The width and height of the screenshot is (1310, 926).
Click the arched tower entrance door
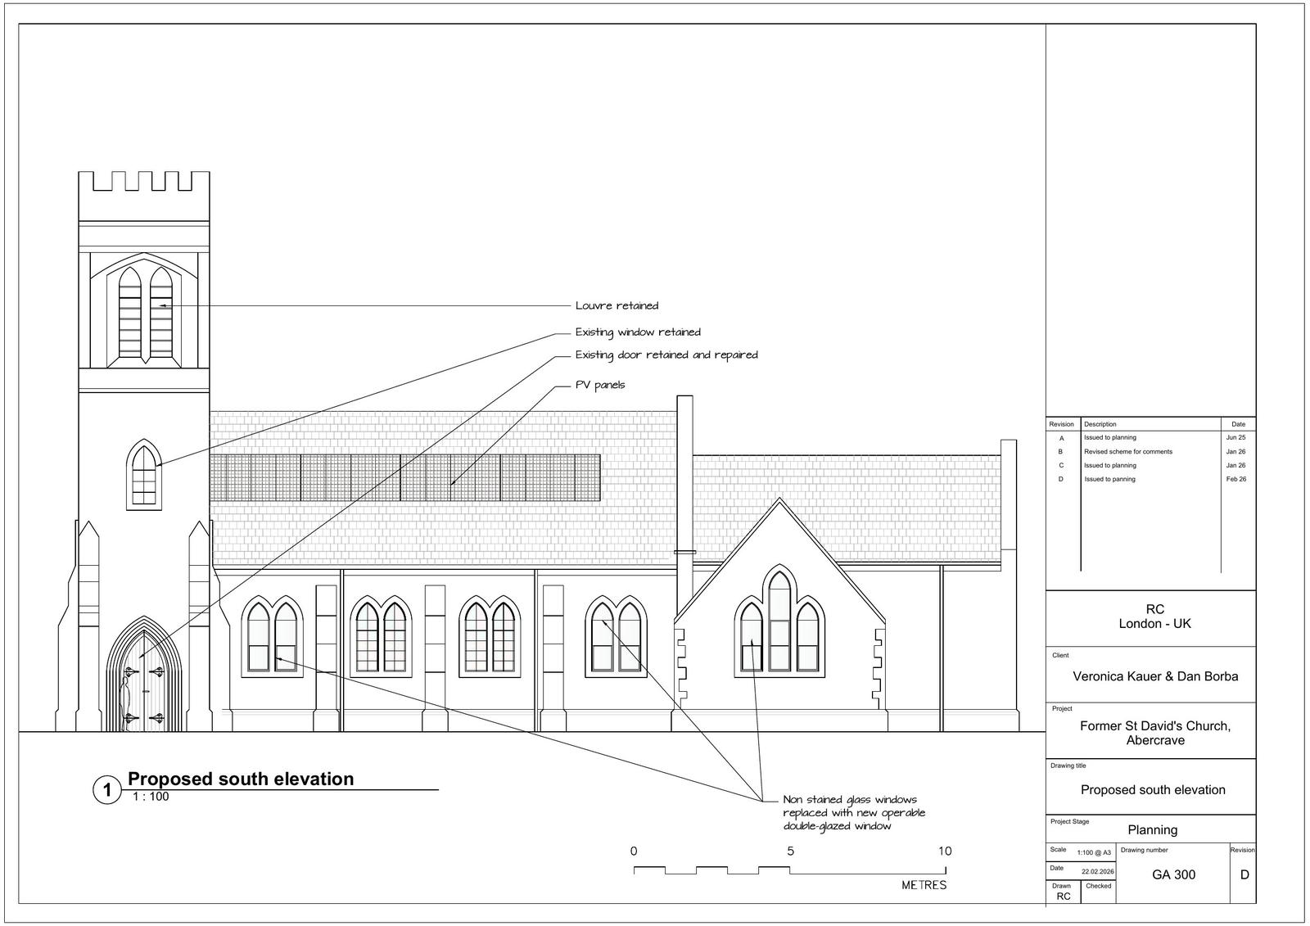tap(144, 681)
